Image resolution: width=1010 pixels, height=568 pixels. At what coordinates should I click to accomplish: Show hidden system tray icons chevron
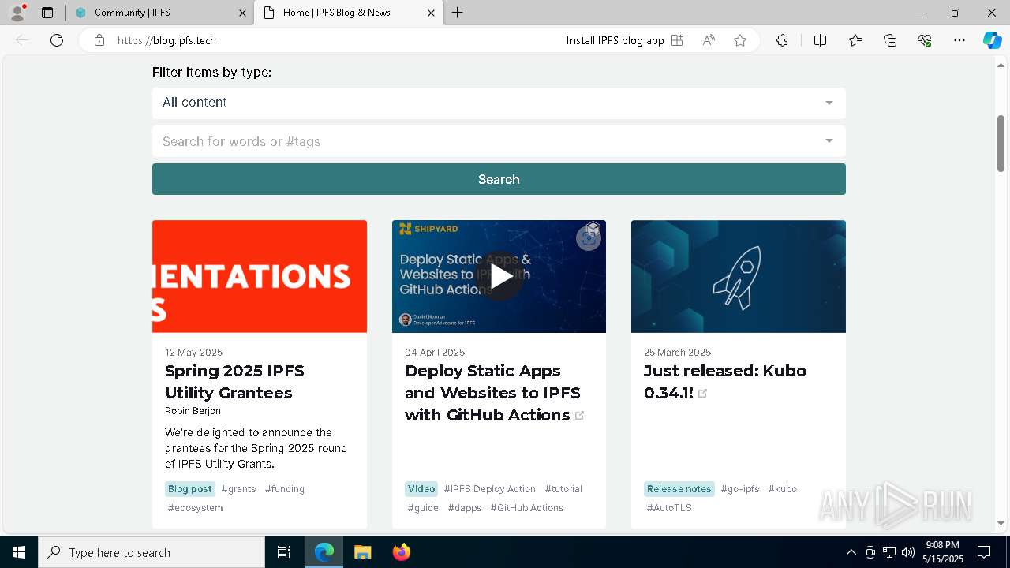click(x=851, y=552)
